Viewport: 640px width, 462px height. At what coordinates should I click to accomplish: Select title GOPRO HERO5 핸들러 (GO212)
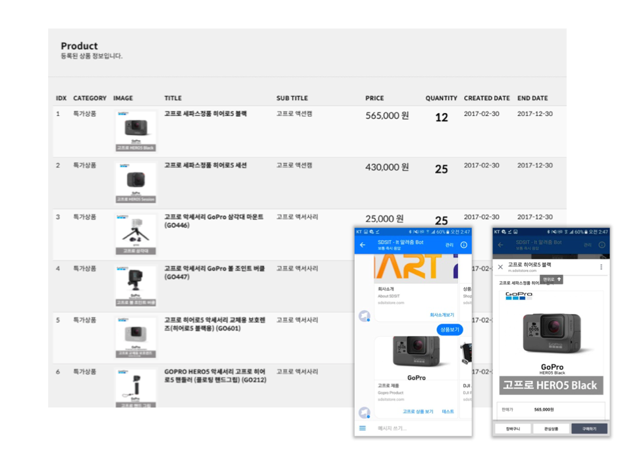215,376
